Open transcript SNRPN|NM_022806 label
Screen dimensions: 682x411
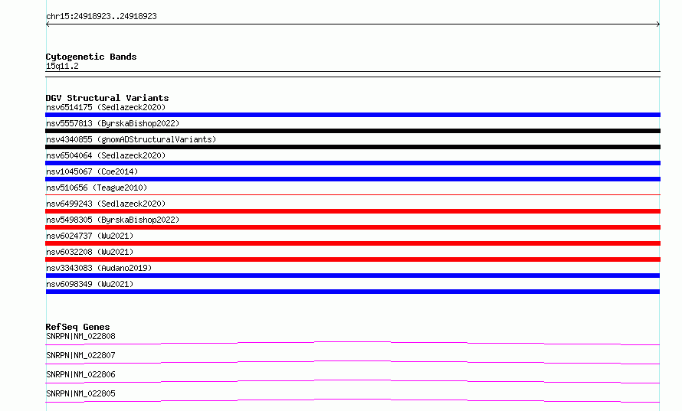coord(80,374)
